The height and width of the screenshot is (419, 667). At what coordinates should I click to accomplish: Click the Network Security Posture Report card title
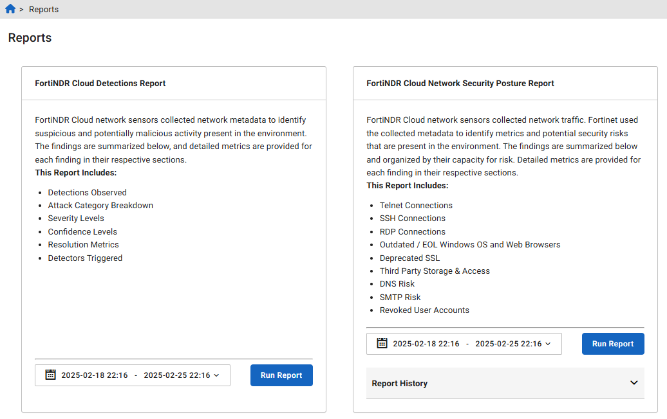point(459,83)
